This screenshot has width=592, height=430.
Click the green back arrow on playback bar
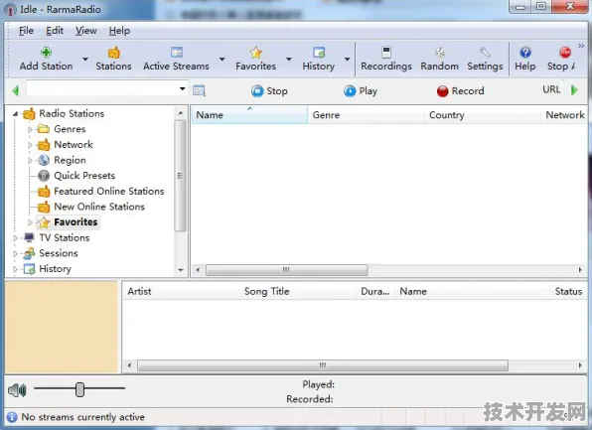tap(15, 90)
